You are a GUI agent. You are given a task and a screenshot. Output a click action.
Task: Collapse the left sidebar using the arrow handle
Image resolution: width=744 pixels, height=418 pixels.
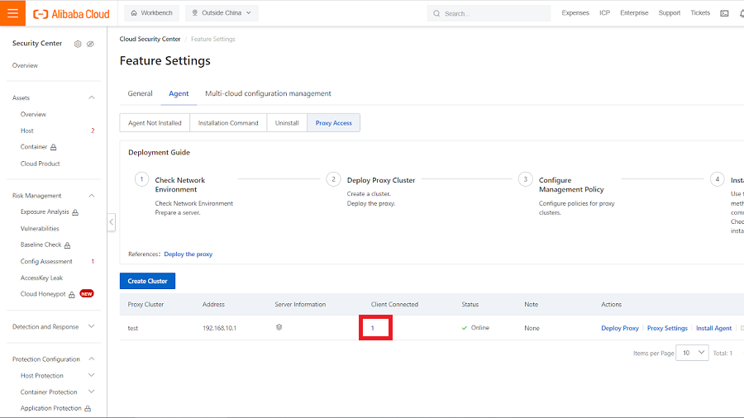pos(112,222)
